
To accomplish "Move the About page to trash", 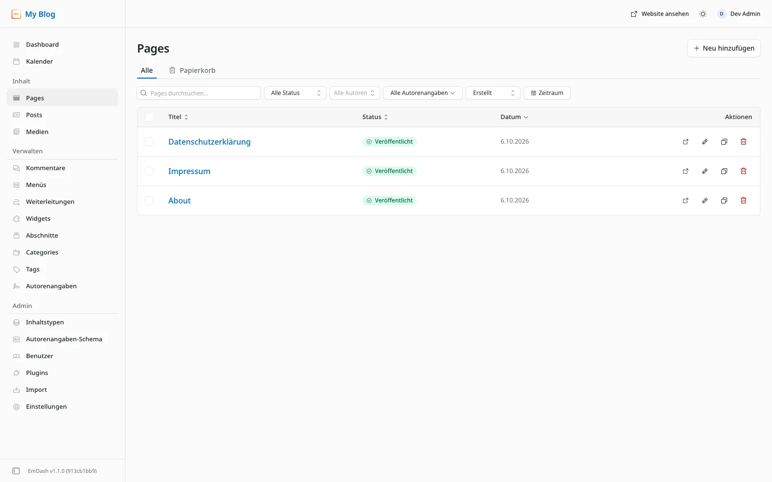I will 744,201.
